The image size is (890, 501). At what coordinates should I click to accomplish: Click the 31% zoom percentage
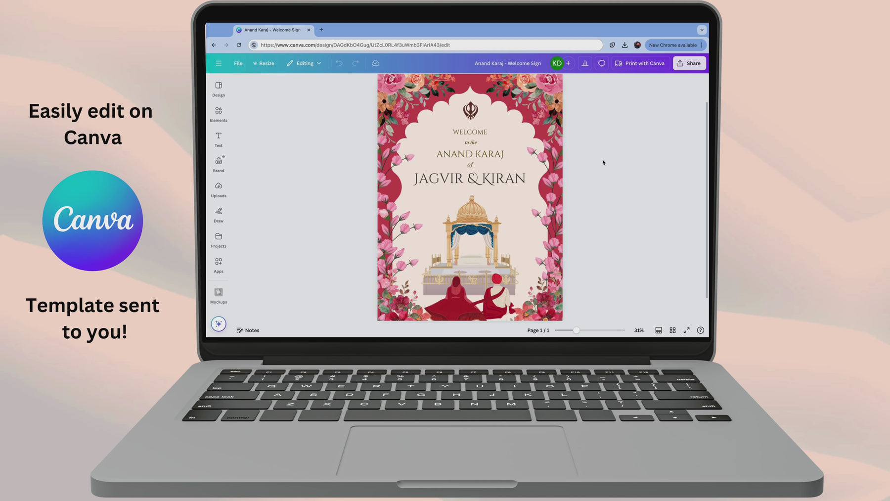tap(639, 330)
